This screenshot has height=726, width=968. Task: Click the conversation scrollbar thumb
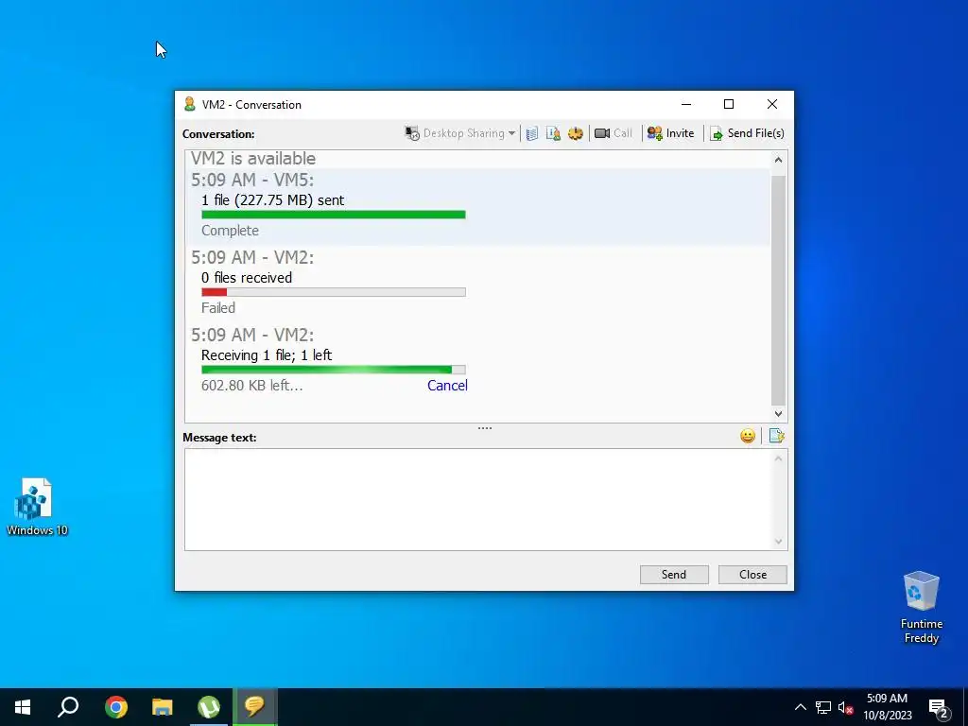[779, 290]
